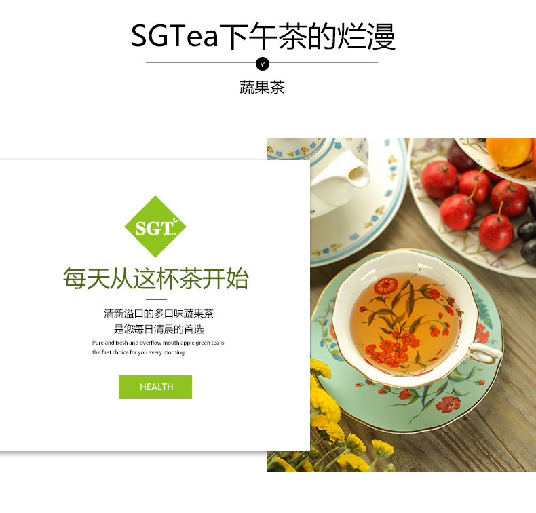Image resolution: width=536 pixels, height=513 pixels.
Task: Click the red hawthorn fruits on the plate
Action: point(475,202)
